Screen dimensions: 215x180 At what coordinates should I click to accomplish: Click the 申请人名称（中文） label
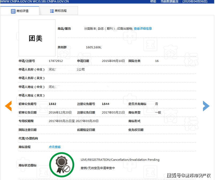[x=32, y=69]
